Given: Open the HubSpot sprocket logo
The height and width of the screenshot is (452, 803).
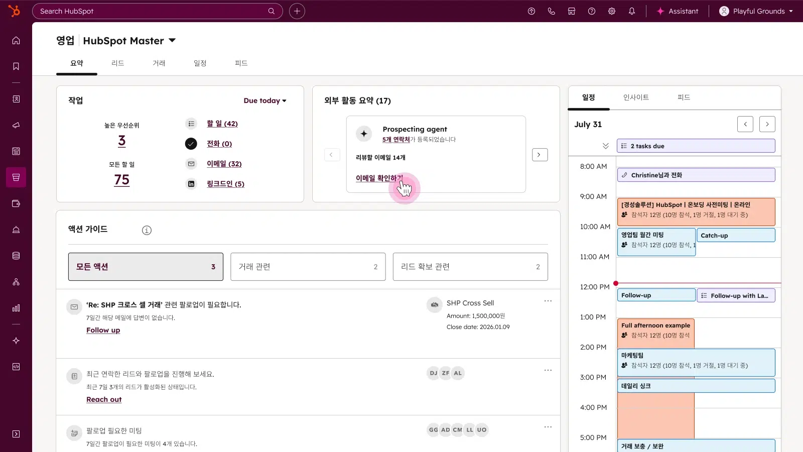Looking at the screenshot, I should (x=15, y=11).
